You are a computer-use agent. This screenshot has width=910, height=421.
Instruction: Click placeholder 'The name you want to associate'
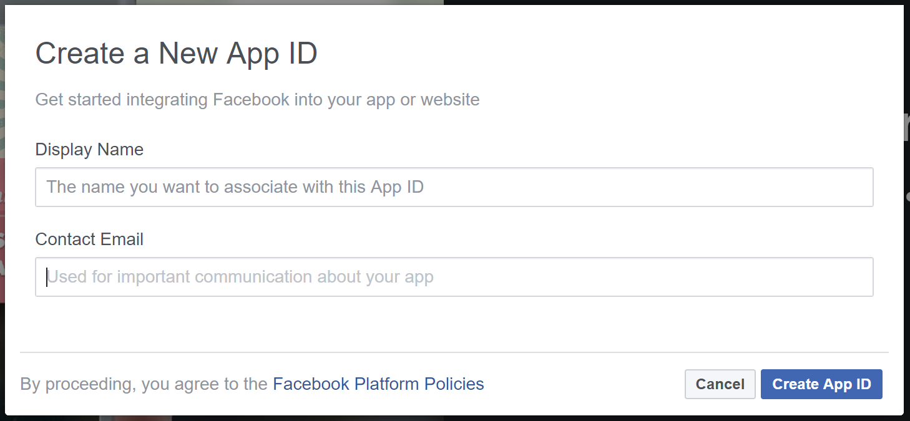pyautogui.click(x=235, y=187)
